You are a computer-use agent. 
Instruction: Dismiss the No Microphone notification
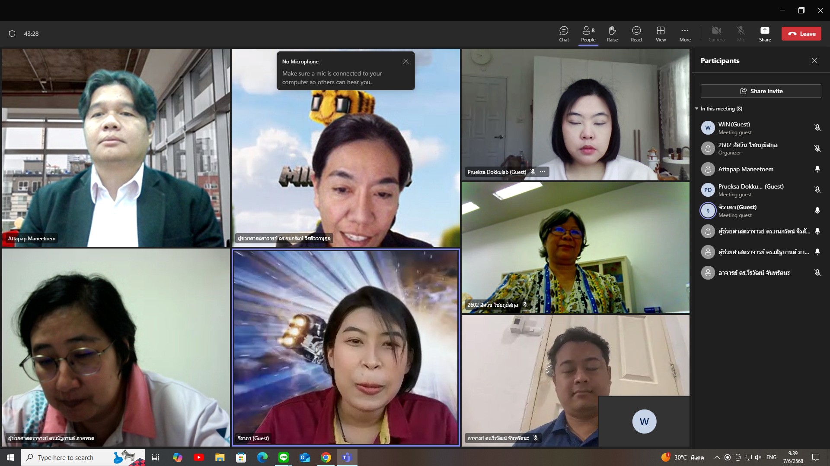(x=405, y=61)
